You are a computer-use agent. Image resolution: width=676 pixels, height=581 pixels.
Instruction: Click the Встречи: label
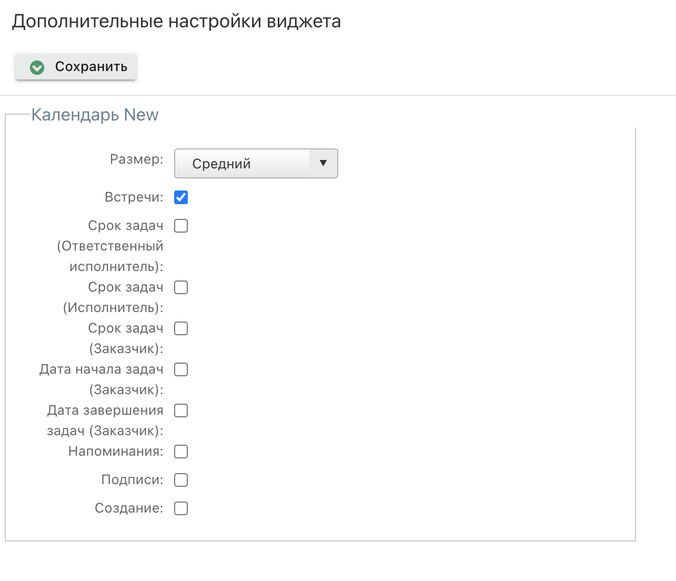coord(134,197)
